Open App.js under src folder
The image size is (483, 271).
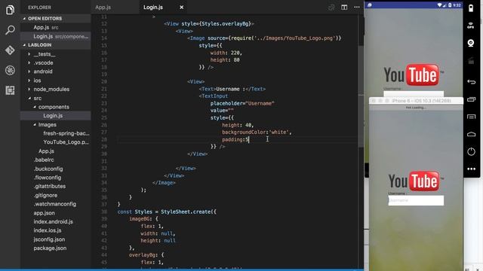pos(46,151)
